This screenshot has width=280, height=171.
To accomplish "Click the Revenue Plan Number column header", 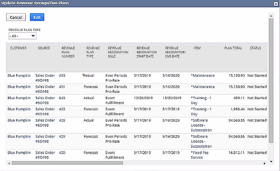I will 68,52.
